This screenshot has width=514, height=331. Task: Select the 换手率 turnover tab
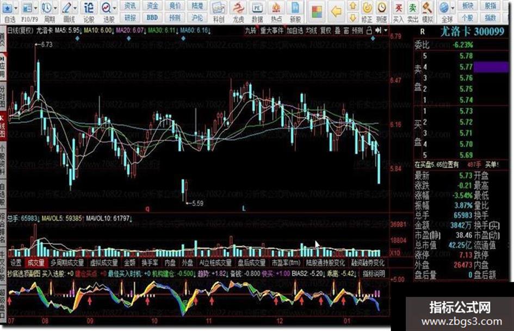(150, 263)
